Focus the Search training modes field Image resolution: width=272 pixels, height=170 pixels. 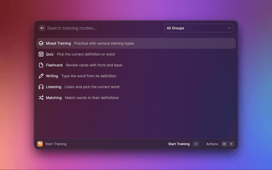(102, 28)
